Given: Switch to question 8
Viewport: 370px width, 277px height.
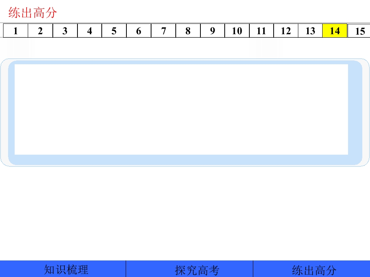Looking at the screenshot, I should coord(188,31).
